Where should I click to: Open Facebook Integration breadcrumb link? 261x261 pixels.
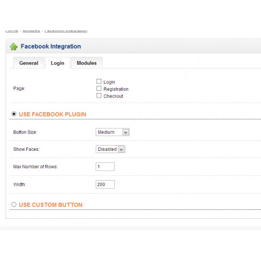click(x=66, y=31)
